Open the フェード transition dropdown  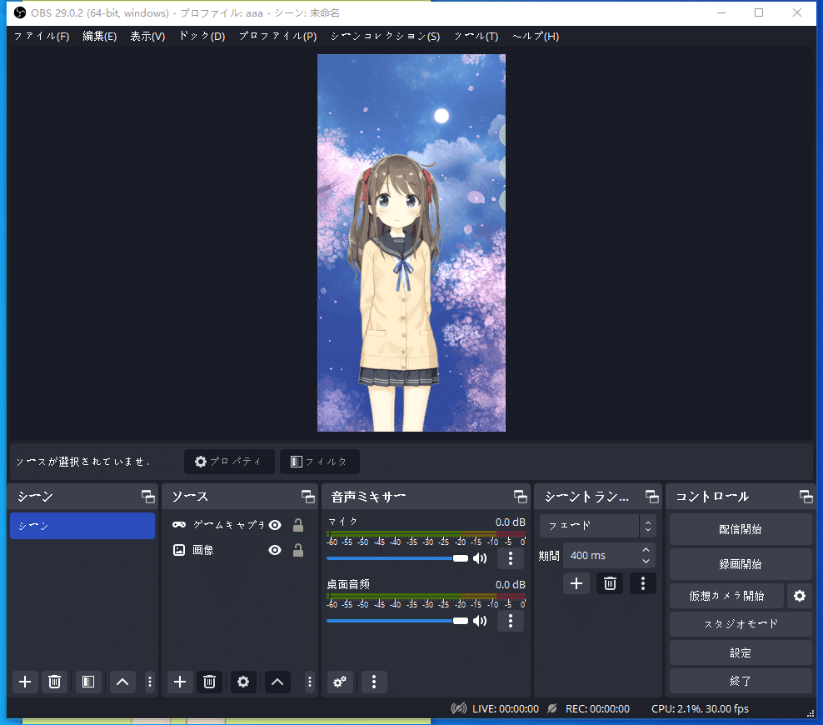(598, 526)
